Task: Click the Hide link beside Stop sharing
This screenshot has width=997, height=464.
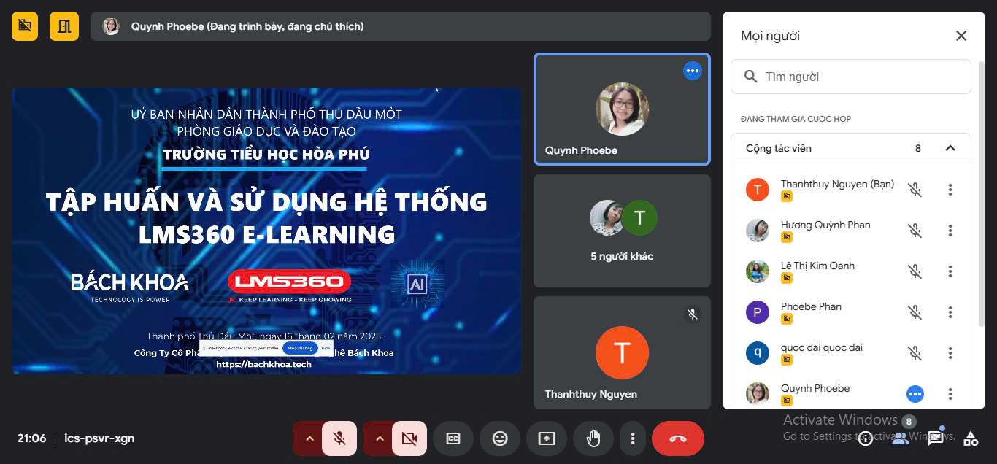Action: point(326,349)
